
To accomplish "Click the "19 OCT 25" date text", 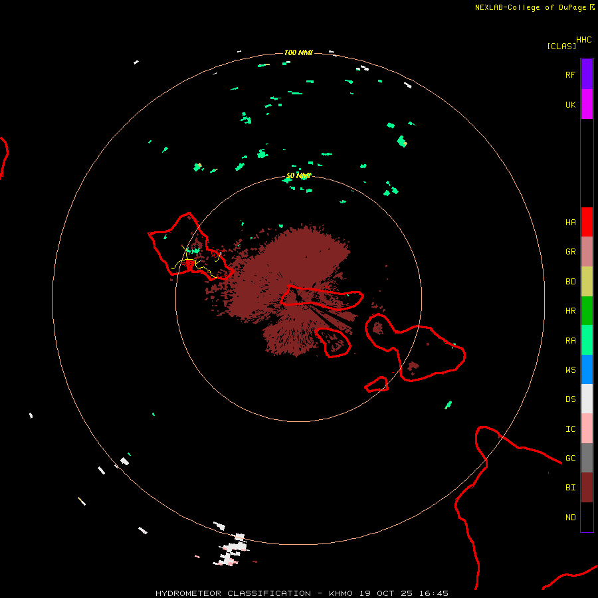I will 386,593.
